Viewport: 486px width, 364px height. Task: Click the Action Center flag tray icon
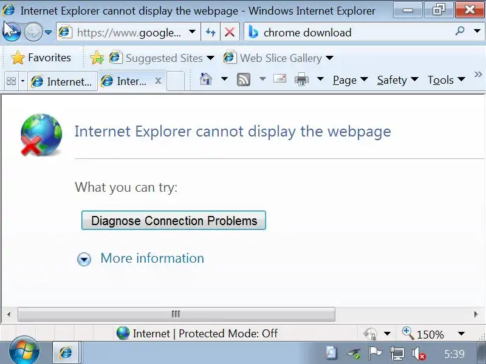(375, 353)
